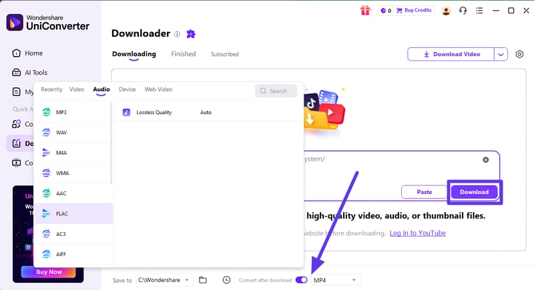Click the Downloader sidebar icon
Image resolution: width=534 pixels, height=290 pixels.
(x=16, y=143)
